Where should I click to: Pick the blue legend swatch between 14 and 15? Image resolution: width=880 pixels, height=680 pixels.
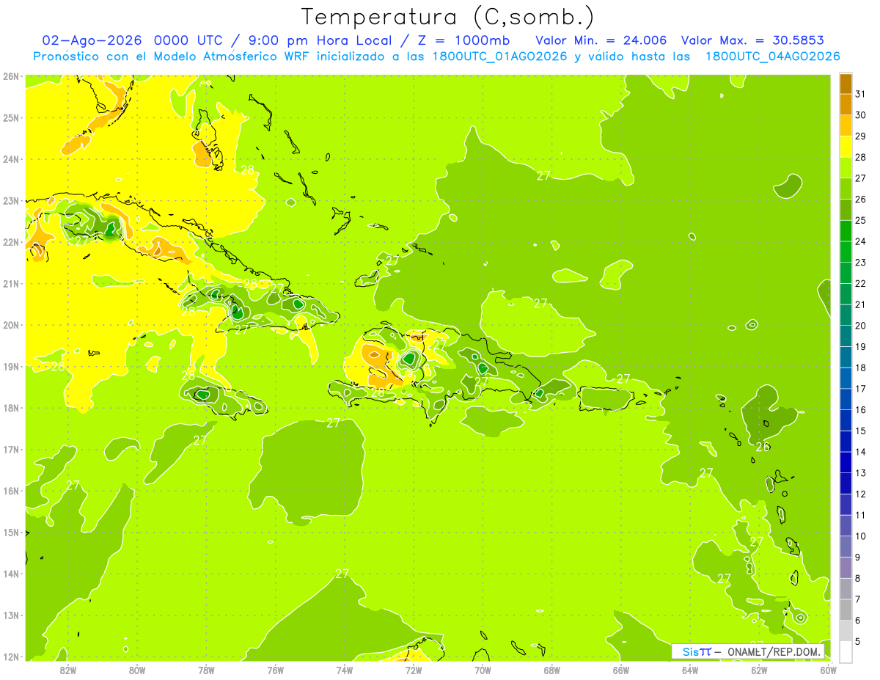coord(846,442)
